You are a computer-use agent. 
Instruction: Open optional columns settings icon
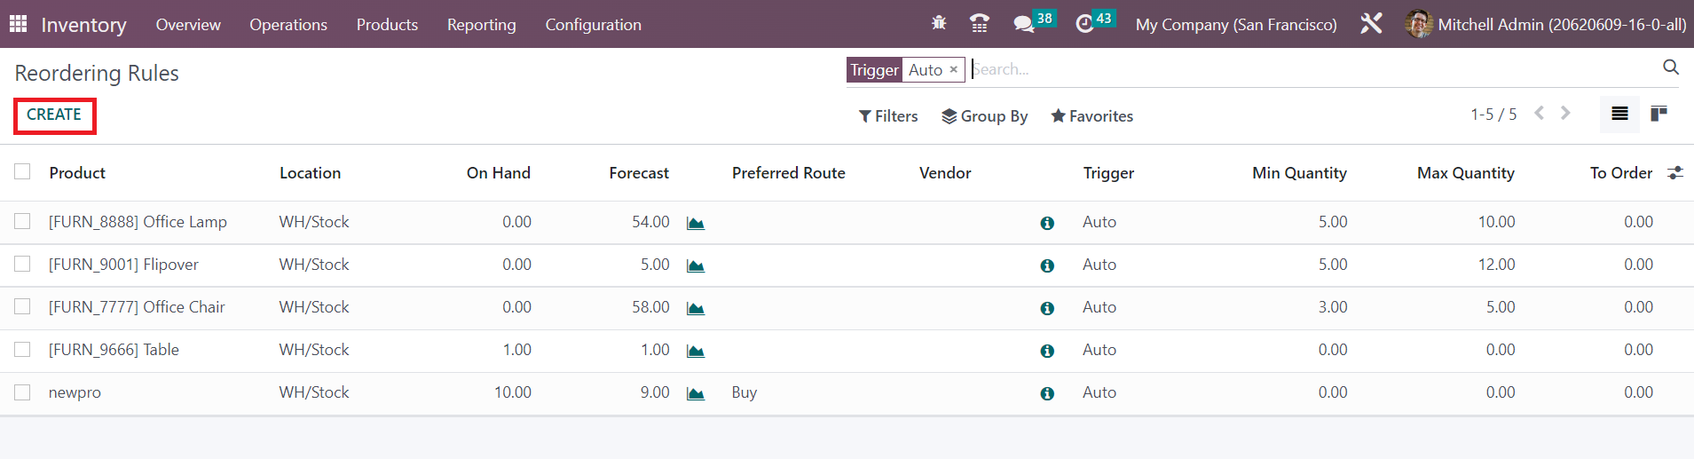point(1674,173)
